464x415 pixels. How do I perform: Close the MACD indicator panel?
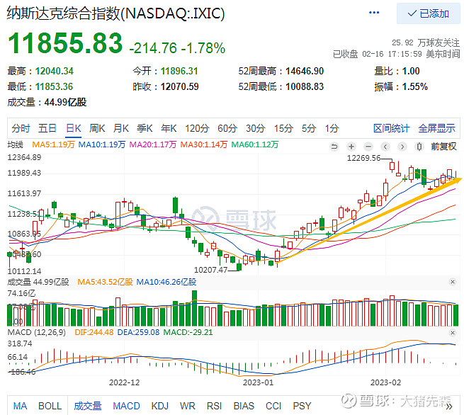tap(453, 333)
